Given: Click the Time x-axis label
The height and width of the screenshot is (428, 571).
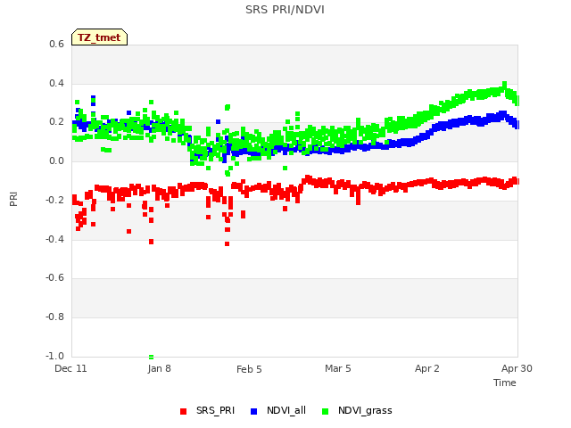Looking at the screenshot, I should point(505,383).
